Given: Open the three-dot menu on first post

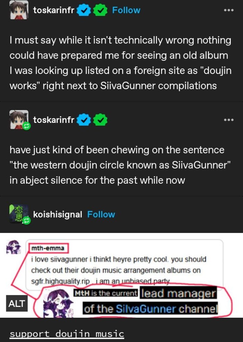Looking at the screenshot, I should (x=229, y=10).
